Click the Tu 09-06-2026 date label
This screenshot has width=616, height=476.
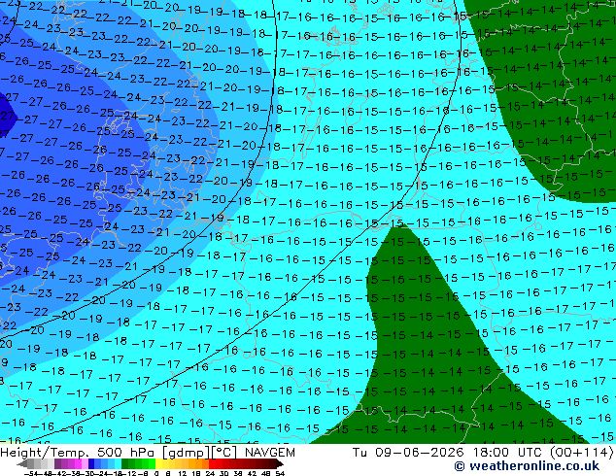pos(408,453)
